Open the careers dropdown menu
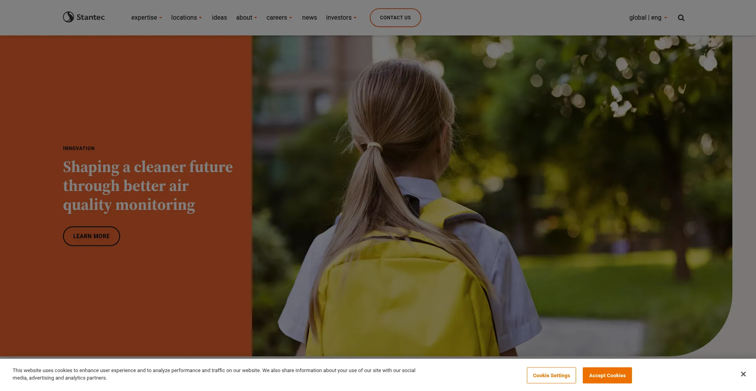 pyautogui.click(x=279, y=18)
